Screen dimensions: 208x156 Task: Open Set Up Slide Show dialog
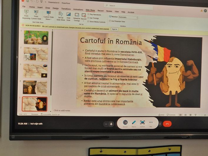pyautogui.click(x=61, y=16)
